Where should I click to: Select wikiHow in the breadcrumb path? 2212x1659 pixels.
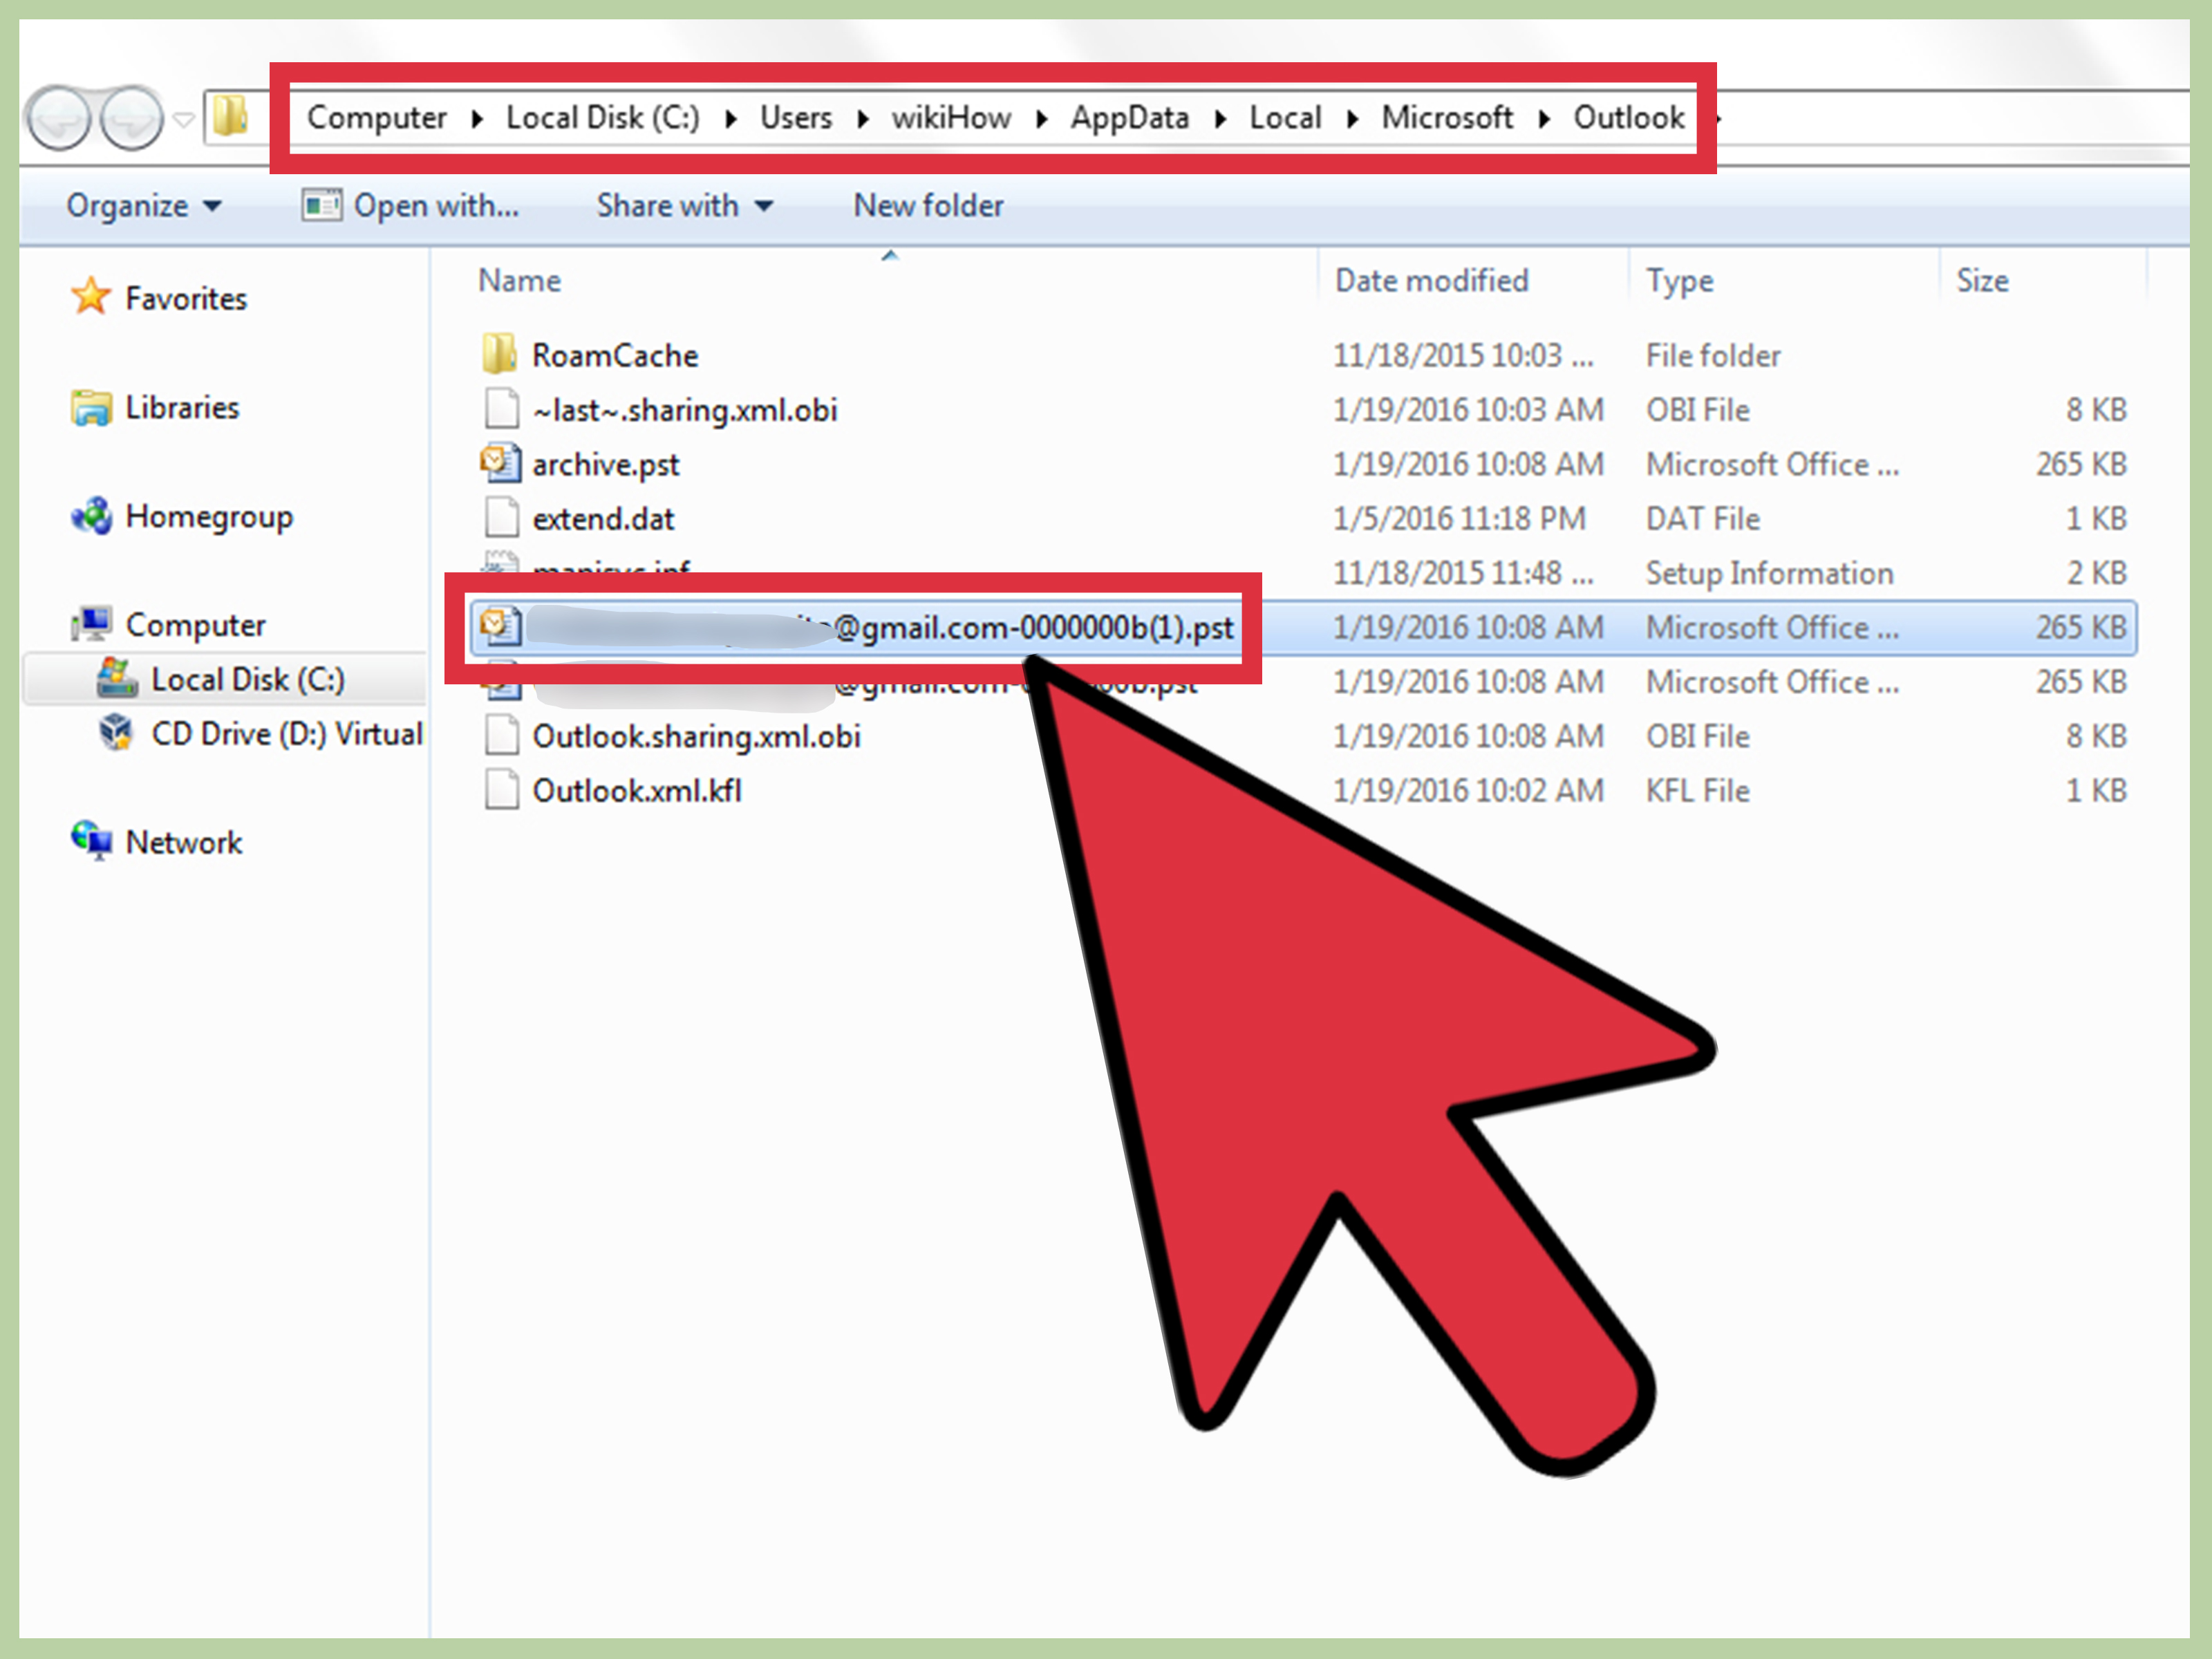[x=951, y=118]
